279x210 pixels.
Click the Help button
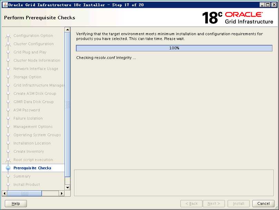tap(16, 203)
